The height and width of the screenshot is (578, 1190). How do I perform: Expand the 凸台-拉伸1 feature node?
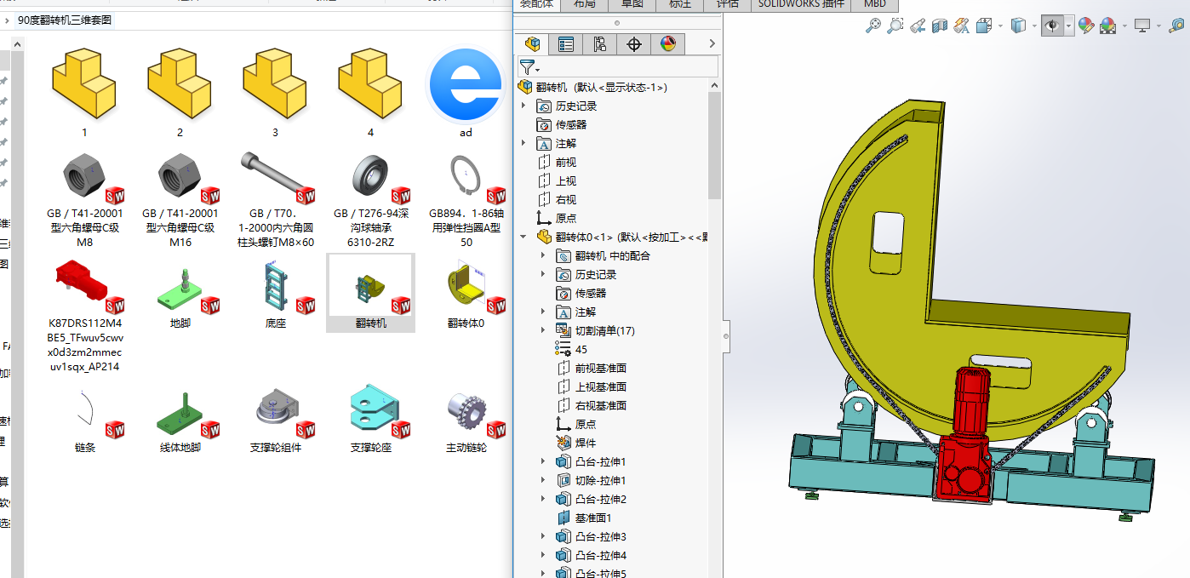543,461
